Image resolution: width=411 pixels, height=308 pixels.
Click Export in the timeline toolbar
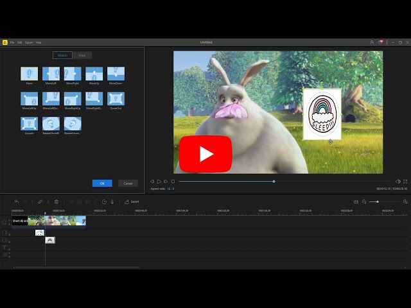pyautogui.click(x=132, y=201)
